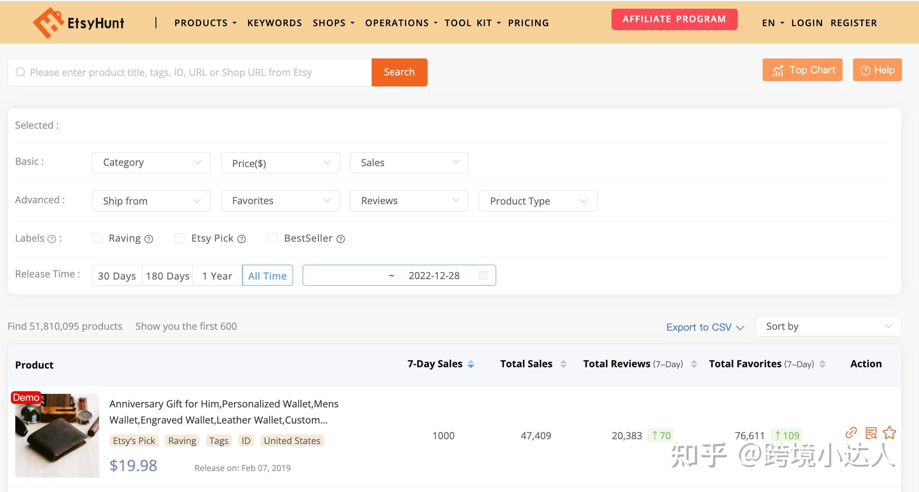This screenshot has width=919, height=492.
Task: Click the link icon in the Action column
Action: point(851,433)
